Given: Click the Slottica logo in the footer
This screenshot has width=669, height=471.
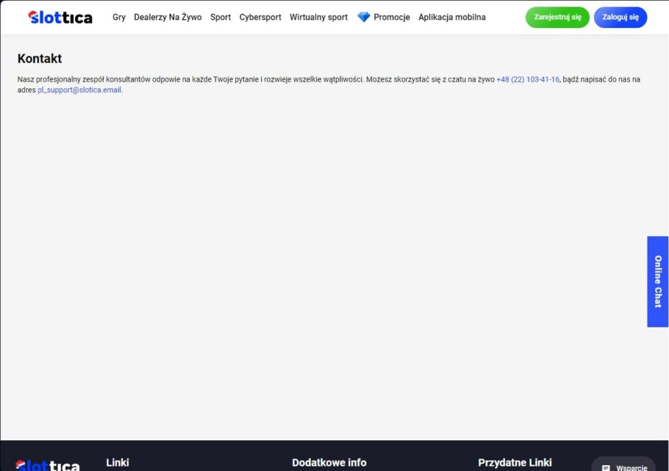Looking at the screenshot, I should click(48, 465).
